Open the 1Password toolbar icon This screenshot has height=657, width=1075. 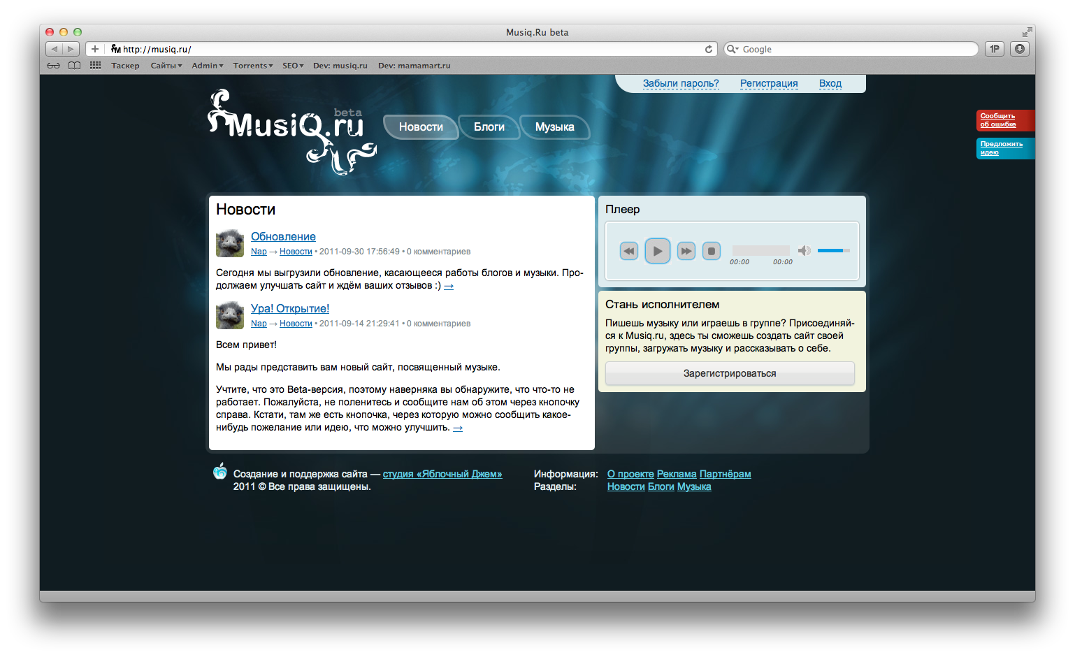click(x=995, y=49)
